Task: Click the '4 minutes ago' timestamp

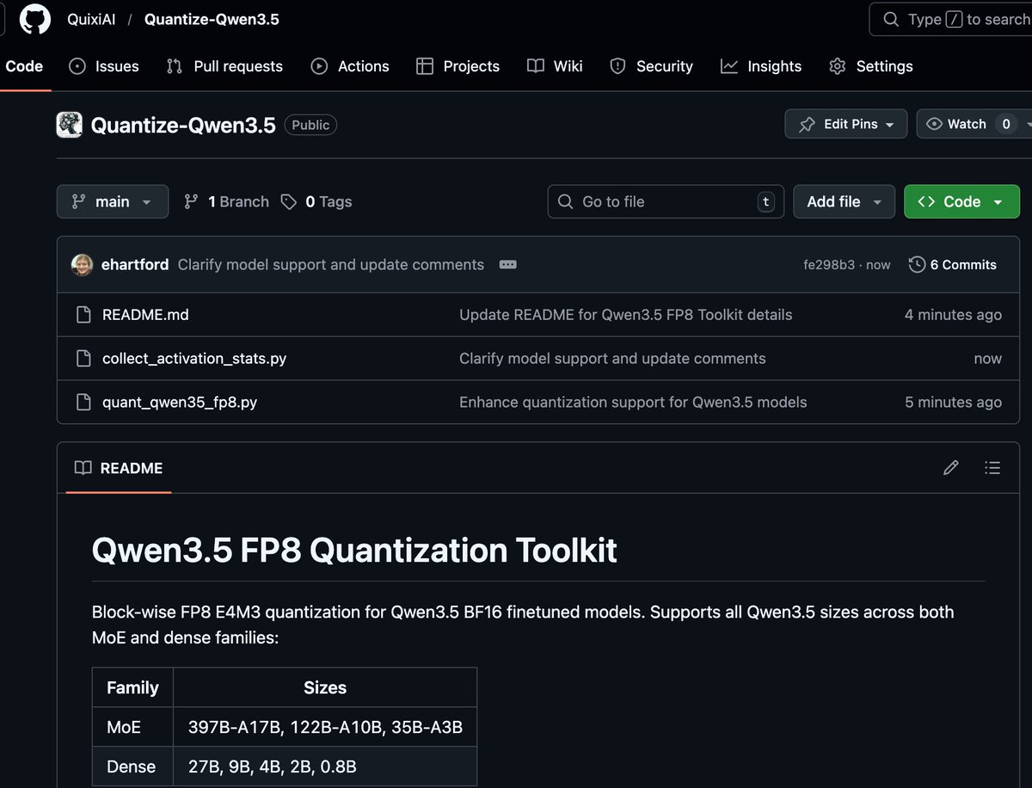Action: (953, 315)
